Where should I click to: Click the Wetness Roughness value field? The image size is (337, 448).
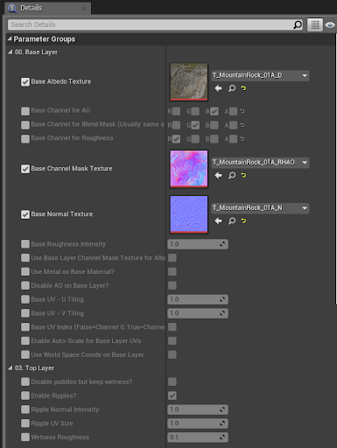click(198, 437)
